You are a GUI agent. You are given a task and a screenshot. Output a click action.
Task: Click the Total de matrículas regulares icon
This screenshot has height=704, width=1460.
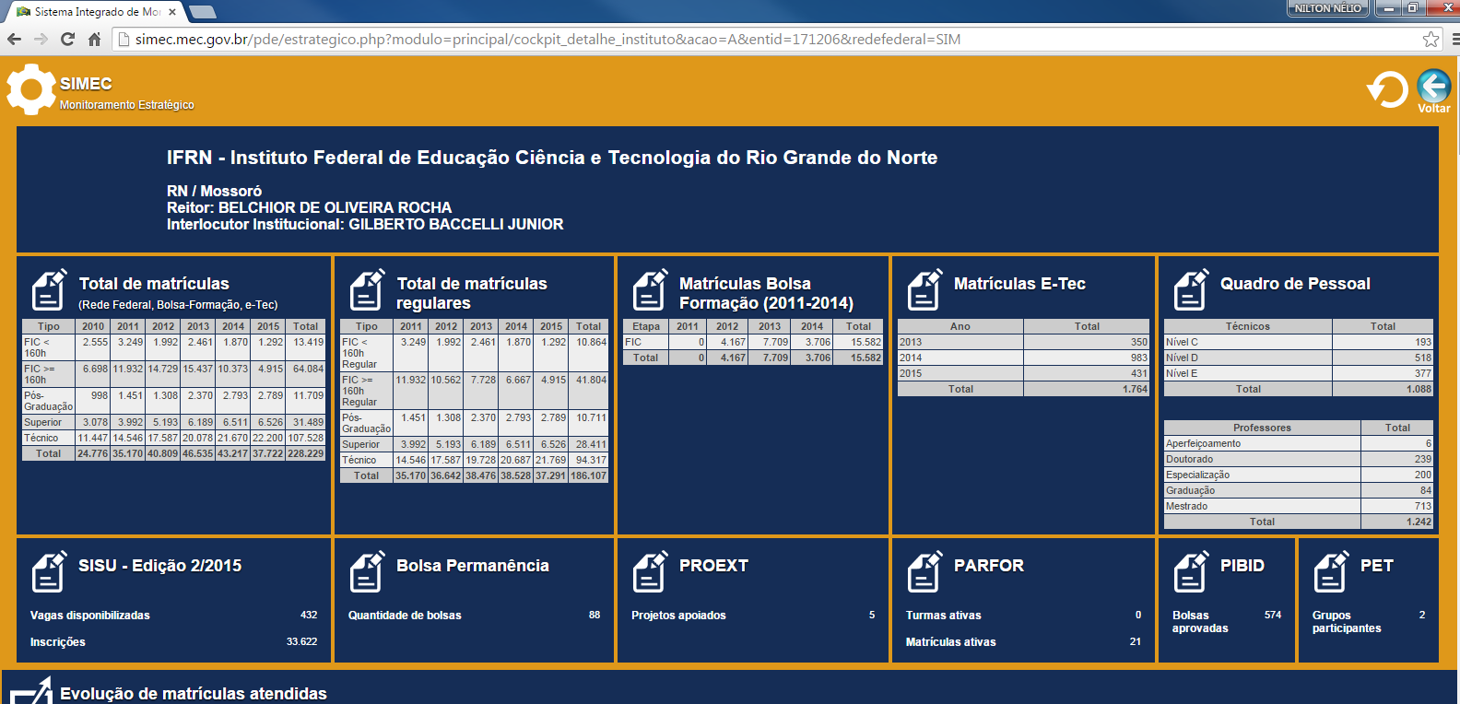[367, 289]
